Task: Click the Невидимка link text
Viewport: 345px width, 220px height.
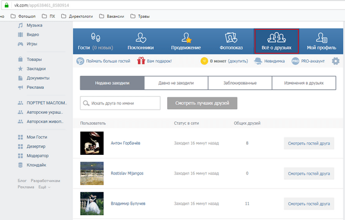Action: (x=274, y=61)
